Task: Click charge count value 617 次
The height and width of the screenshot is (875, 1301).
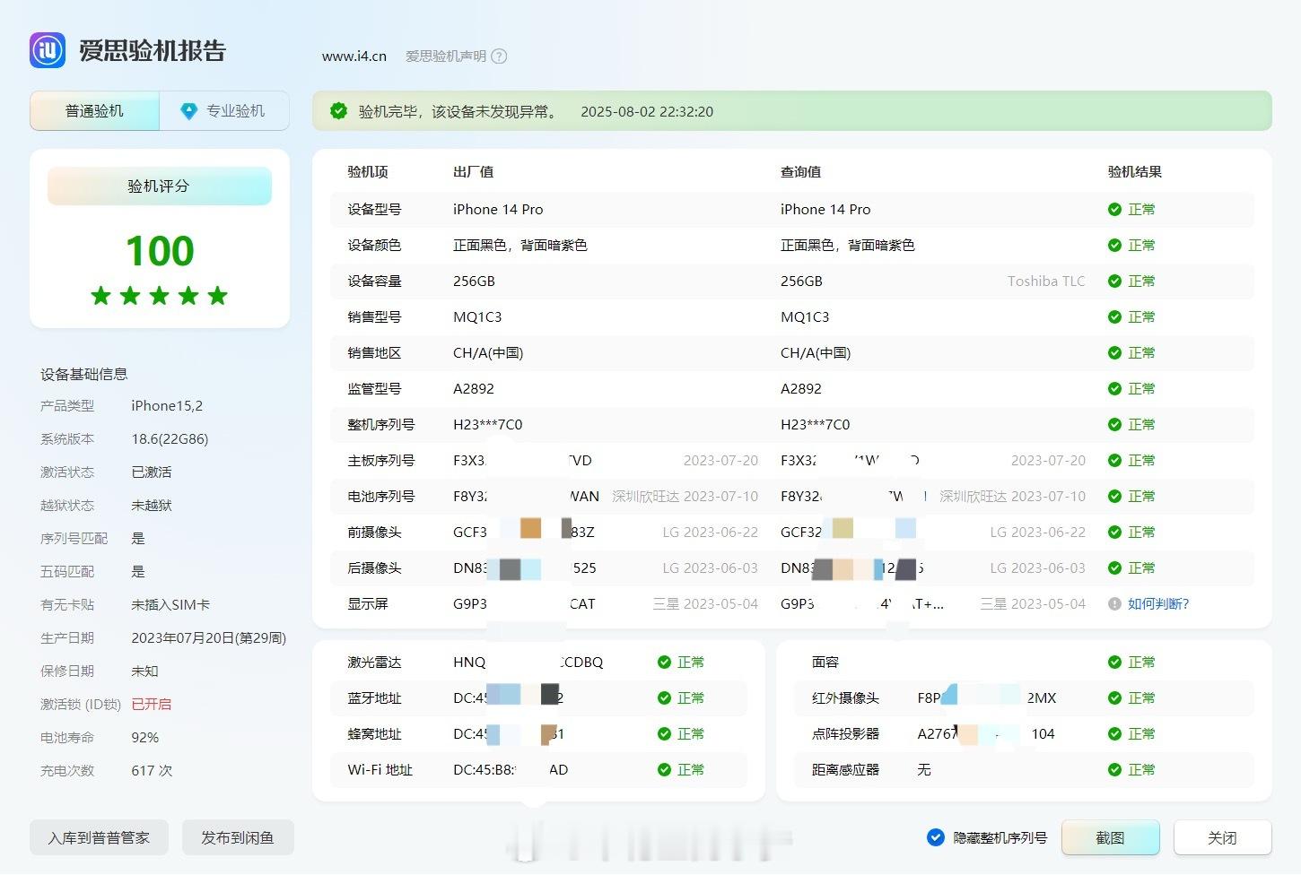Action: 152,771
